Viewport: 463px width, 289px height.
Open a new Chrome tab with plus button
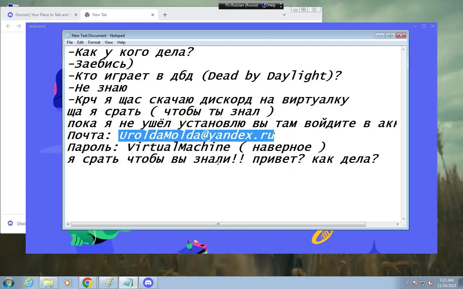click(165, 15)
